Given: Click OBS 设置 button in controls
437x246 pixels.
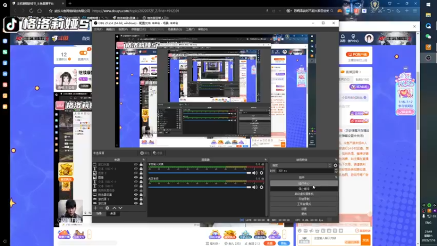Looking at the screenshot, I should click(x=304, y=209).
